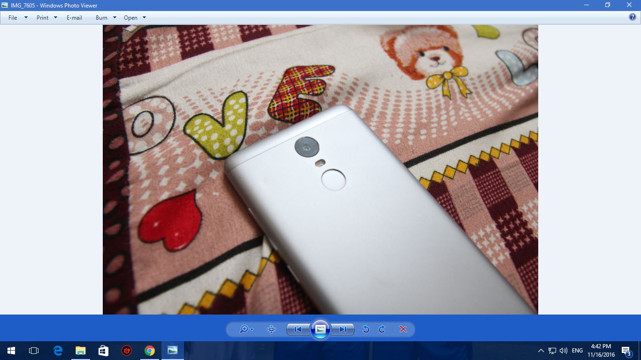The width and height of the screenshot is (641, 360).
Task: Open the File menu
Action: pyautogui.click(x=13, y=18)
